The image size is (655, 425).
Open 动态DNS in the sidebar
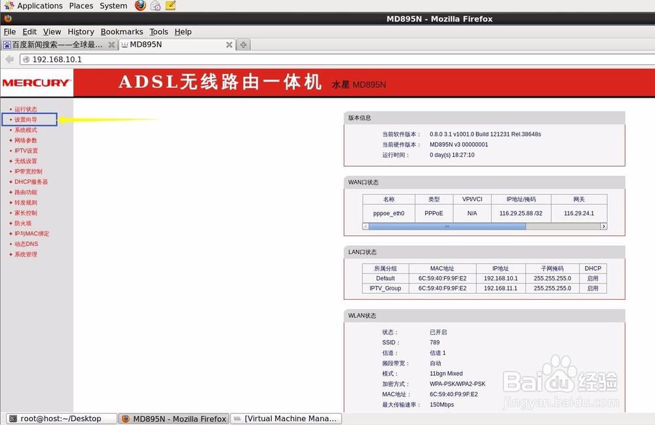26,244
